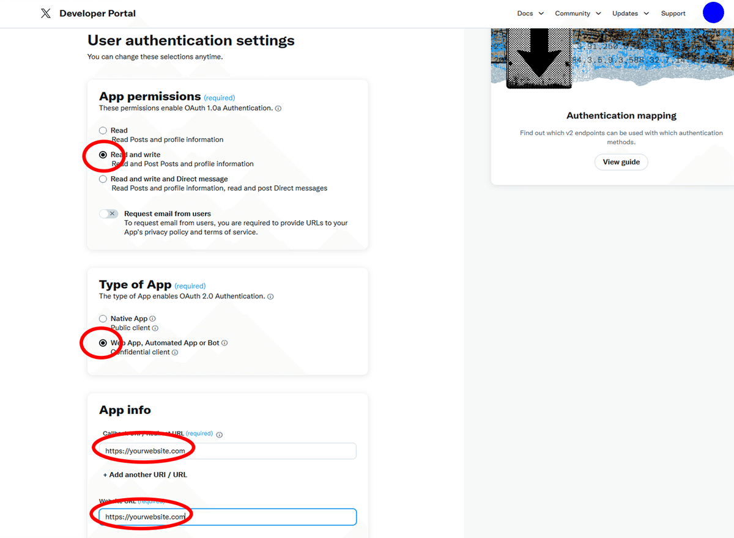Click info icon beside OAuth 1.0a Authentication
Viewport: 734px width, 538px height.
[x=278, y=108]
